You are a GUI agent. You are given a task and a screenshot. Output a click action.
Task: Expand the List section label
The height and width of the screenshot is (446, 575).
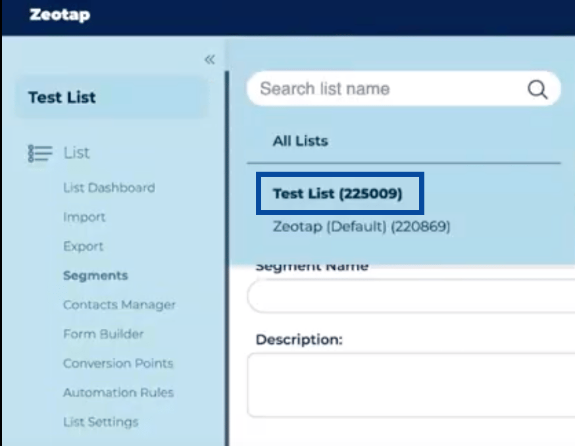coord(76,153)
